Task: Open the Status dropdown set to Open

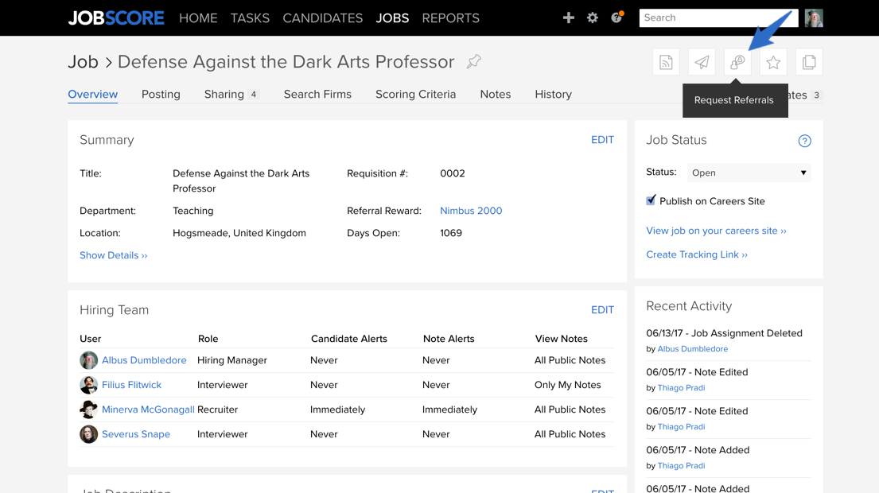Action: pyautogui.click(x=749, y=173)
